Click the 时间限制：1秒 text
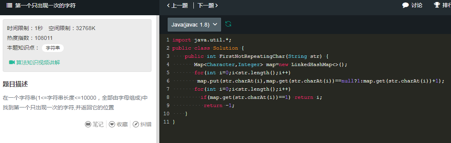The image size is (451, 143). 25,28
